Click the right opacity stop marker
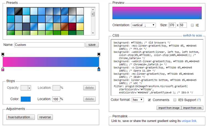 pyautogui.click(x=99, y=54)
